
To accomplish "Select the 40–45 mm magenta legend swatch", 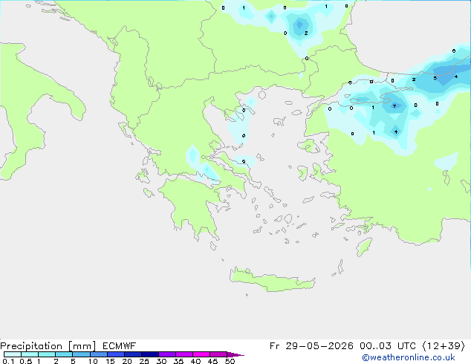I will tap(201, 354).
